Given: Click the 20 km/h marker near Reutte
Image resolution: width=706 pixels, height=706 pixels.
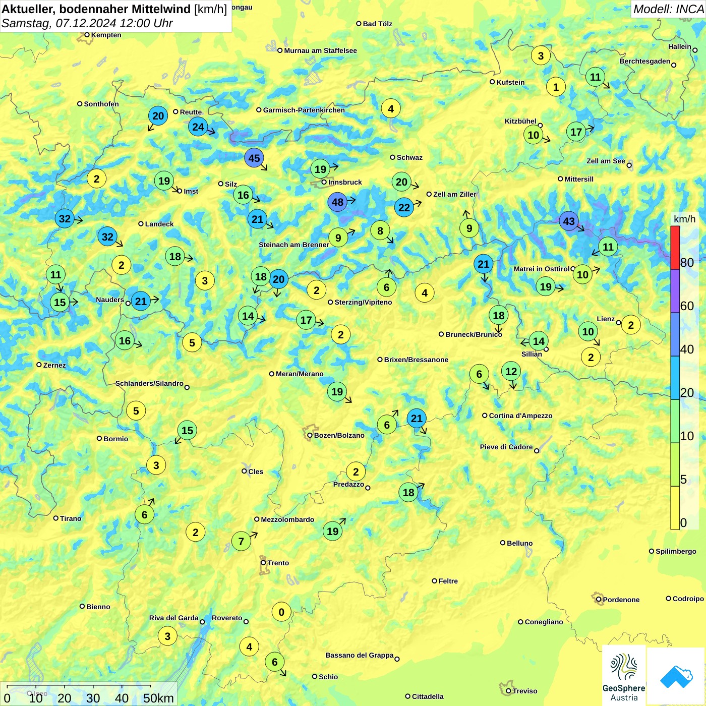Looking at the screenshot, I should [x=158, y=116].
